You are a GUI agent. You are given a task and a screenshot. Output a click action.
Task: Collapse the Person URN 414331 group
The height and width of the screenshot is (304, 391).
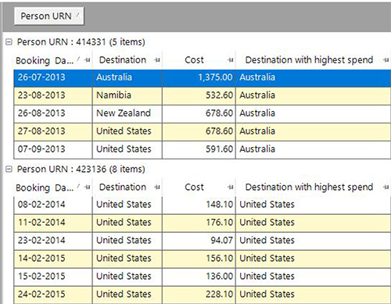click(9, 42)
